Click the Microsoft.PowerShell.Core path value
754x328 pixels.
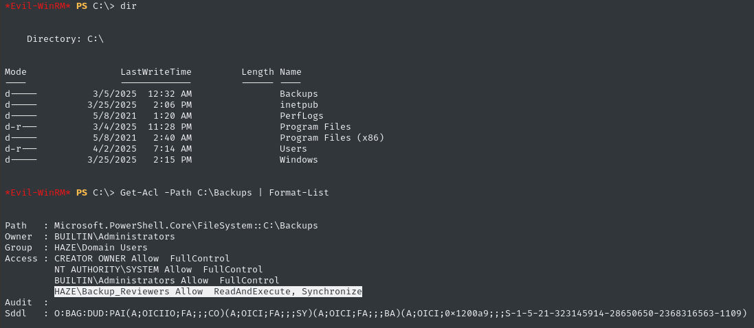pos(186,225)
